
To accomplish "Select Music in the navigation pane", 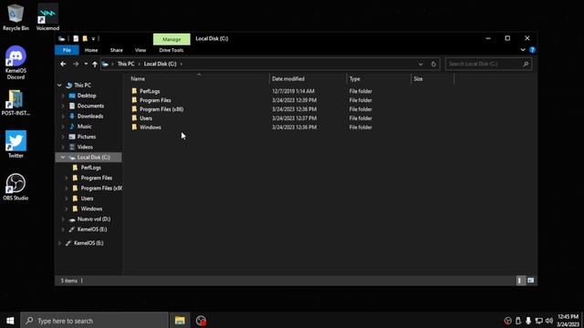I will (x=84, y=127).
